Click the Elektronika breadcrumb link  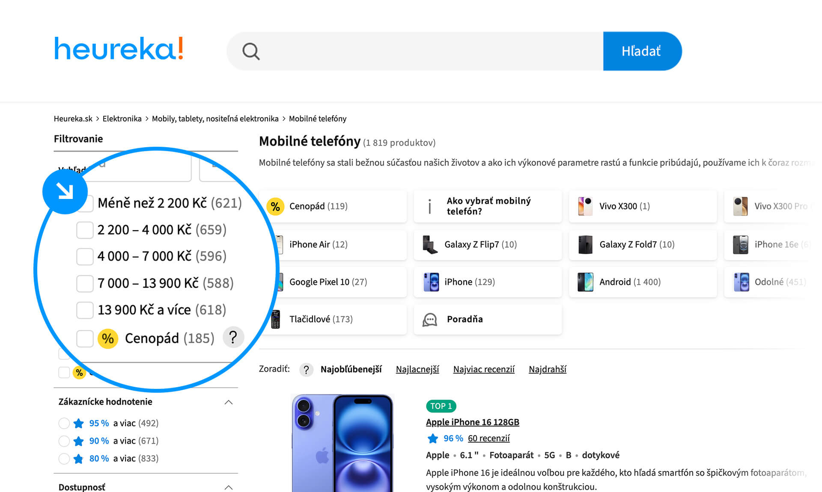click(122, 119)
